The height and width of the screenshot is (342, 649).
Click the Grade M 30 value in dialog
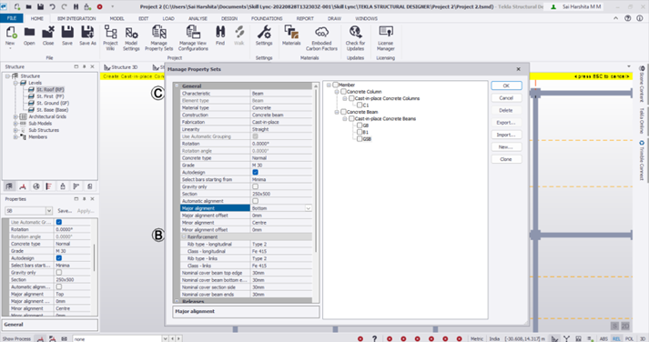(281, 165)
